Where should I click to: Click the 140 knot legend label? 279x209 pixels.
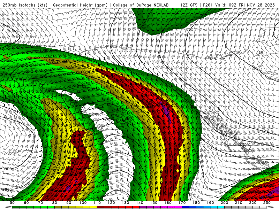(139, 203)
